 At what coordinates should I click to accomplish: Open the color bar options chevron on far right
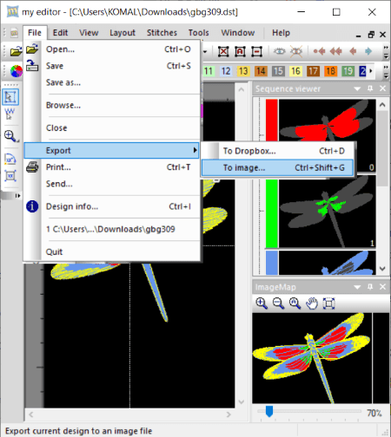click(x=386, y=71)
